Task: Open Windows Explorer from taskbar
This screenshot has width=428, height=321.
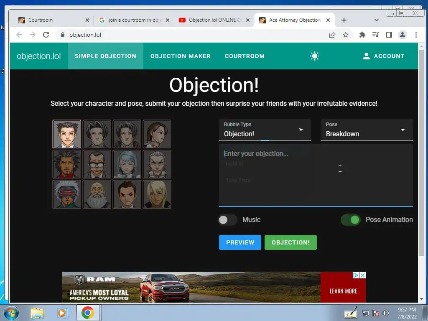Action: point(37,313)
